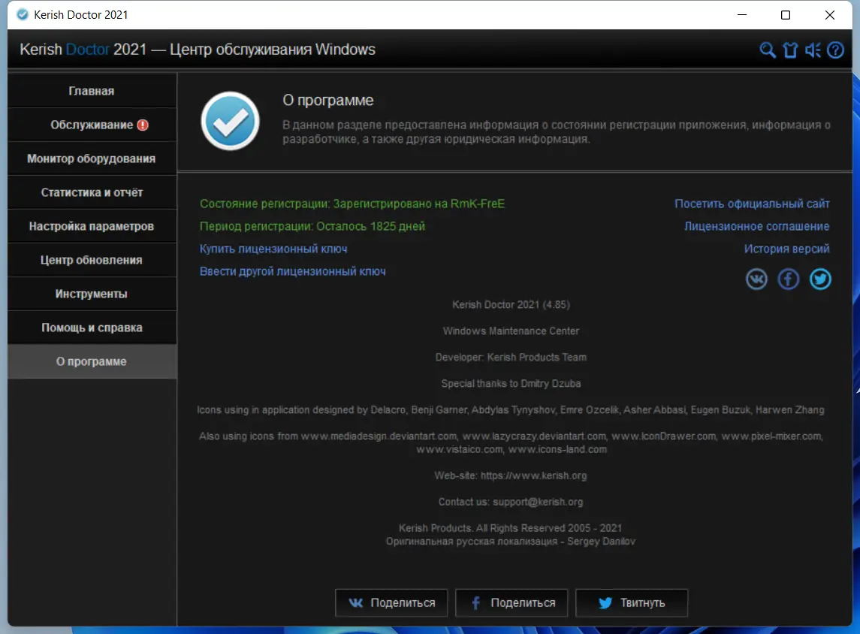This screenshot has height=634, width=860.
Task: Open История версий link
Action: [786, 249]
